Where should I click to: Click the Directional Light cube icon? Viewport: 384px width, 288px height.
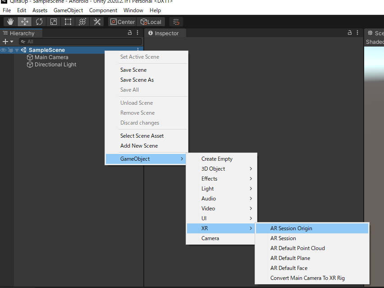click(x=30, y=65)
